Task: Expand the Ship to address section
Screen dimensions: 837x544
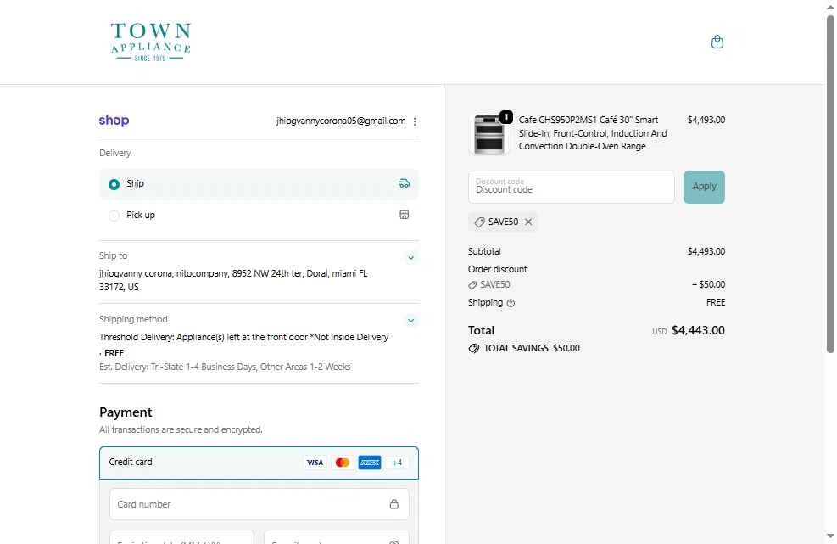Action: click(x=410, y=257)
